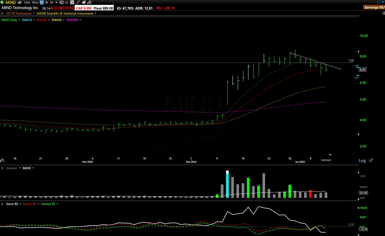Expand the SX110 Technology dropdown
The image size is (385, 236).
[x=34, y=13]
